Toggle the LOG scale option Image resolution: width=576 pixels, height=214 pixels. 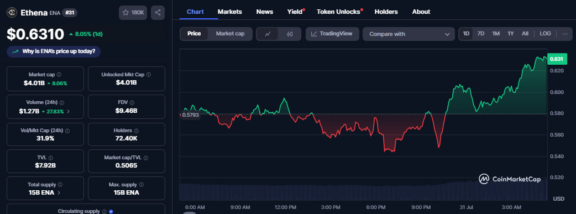[x=545, y=34]
